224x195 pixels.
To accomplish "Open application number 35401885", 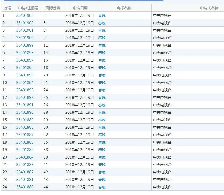I will (x=25, y=150).
